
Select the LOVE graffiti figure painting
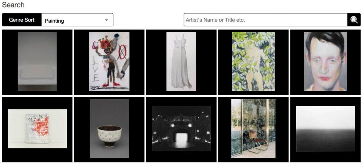109,61
